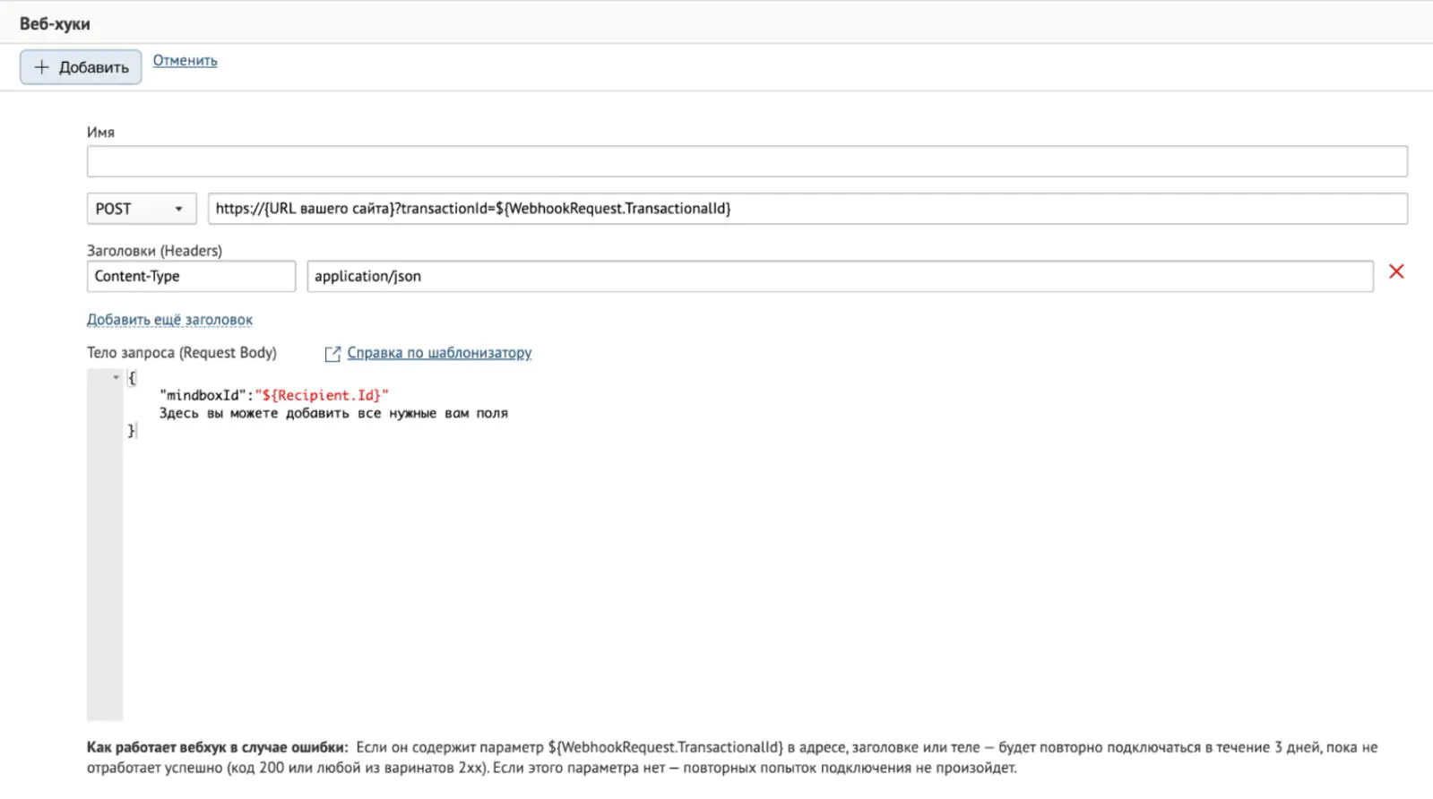Click the Заголовки (Headers) label
1433x799 pixels.
click(x=154, y=251)
